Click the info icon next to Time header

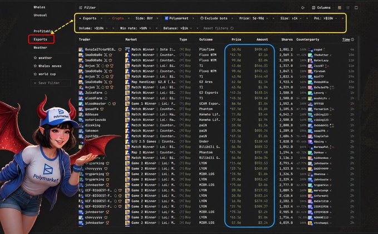(352, 40)
